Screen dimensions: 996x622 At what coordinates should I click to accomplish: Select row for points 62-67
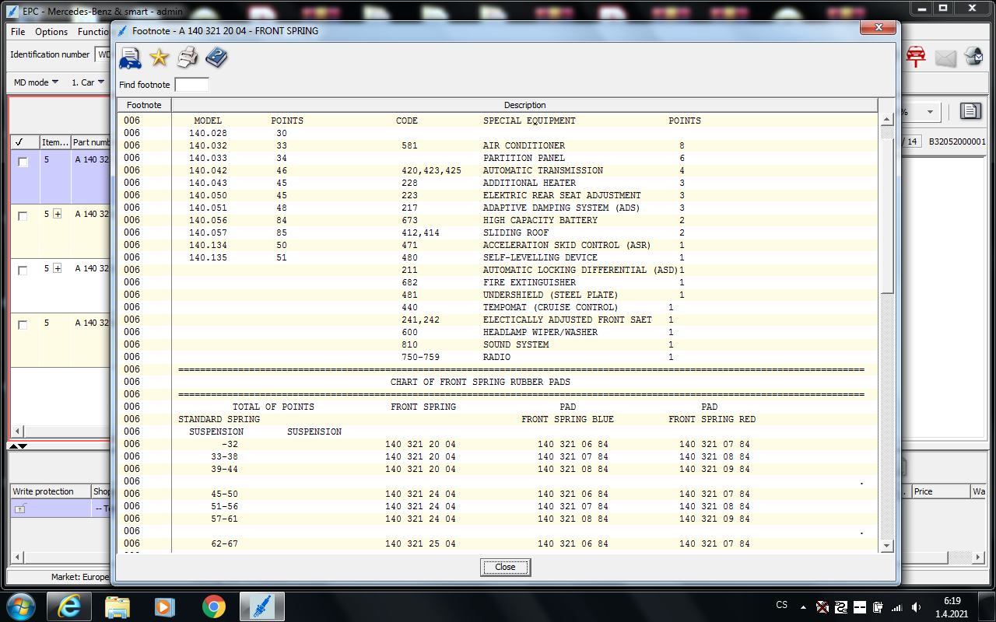(x=497, y=543)
